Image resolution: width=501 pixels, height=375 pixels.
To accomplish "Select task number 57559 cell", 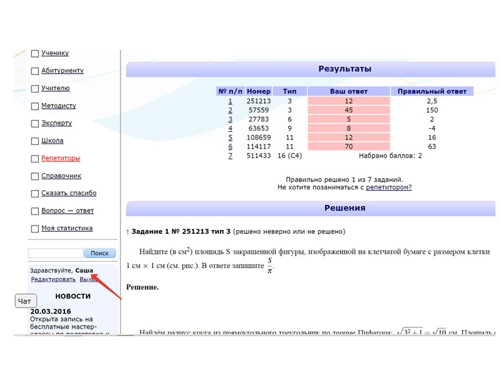I will click(259, 111).
